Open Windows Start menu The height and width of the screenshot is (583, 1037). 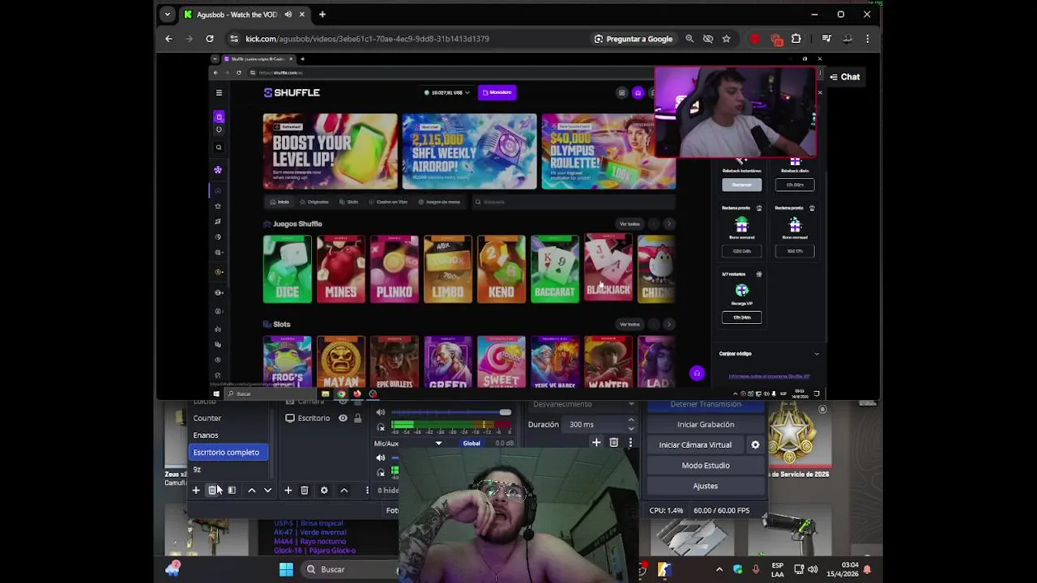(286, 569)
